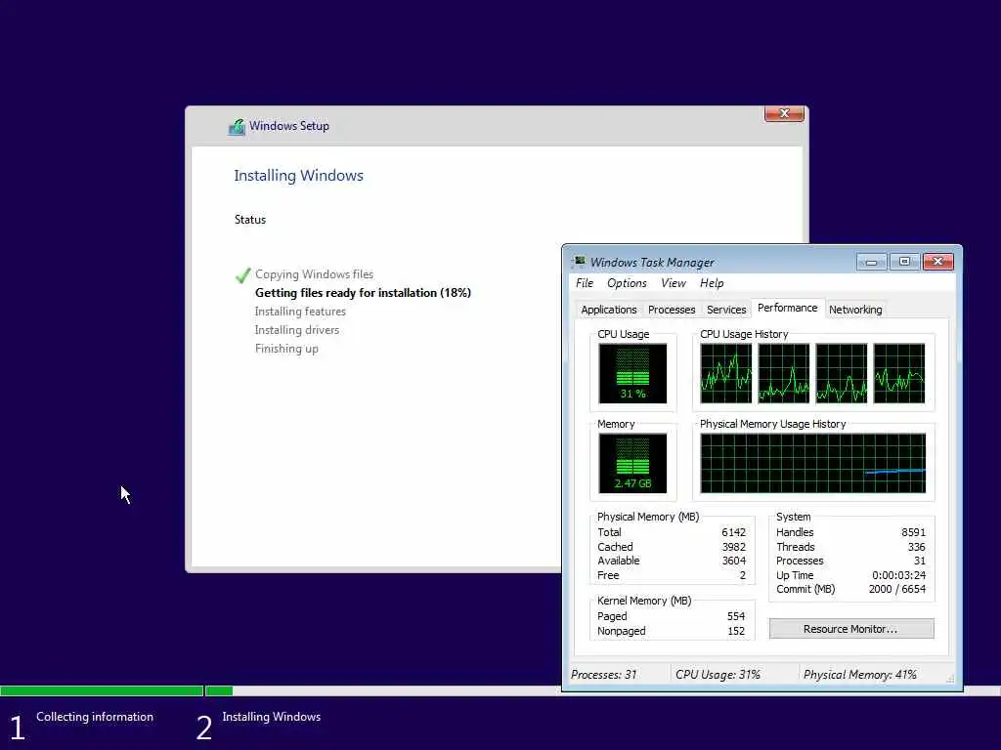
Task: Click the 'Installing Windows' heading in setup
Action: tap(298, 176)
